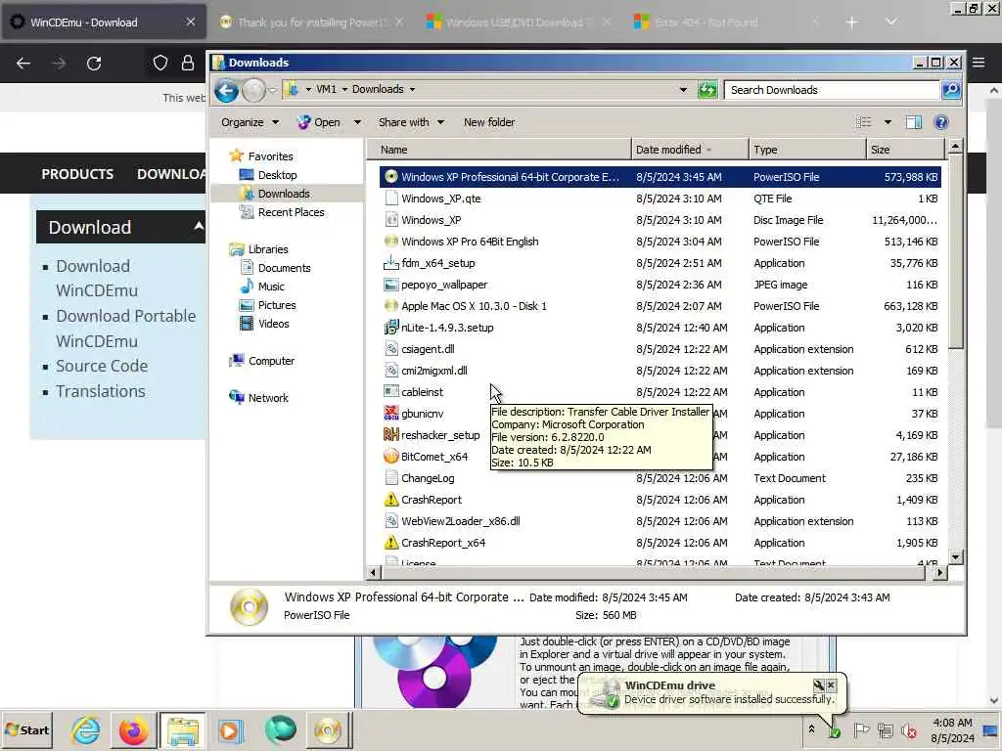The width and height of the screenshot is (1002, 751).
Task: Select Computer in the navigation pane
Action: 271,360
